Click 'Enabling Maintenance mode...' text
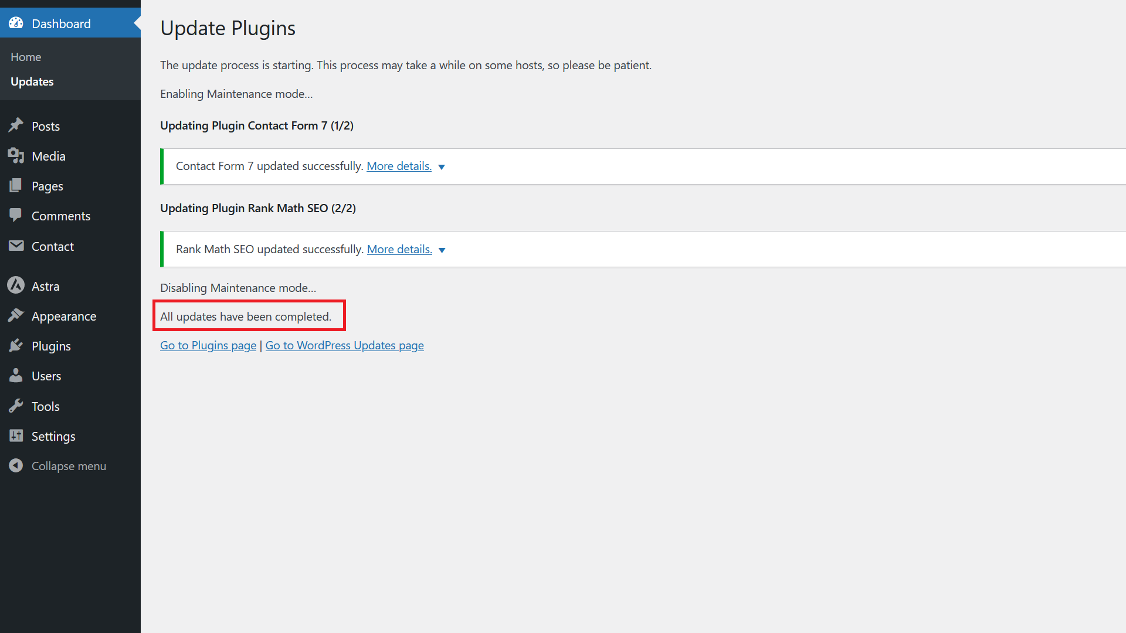Screen dimensions: 1126x633 [x=236, y=94]
